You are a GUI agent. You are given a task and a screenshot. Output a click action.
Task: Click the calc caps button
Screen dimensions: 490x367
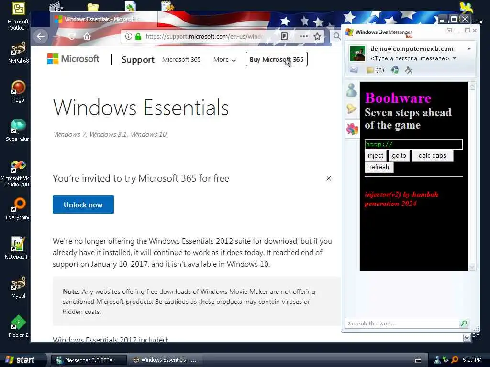433,155
